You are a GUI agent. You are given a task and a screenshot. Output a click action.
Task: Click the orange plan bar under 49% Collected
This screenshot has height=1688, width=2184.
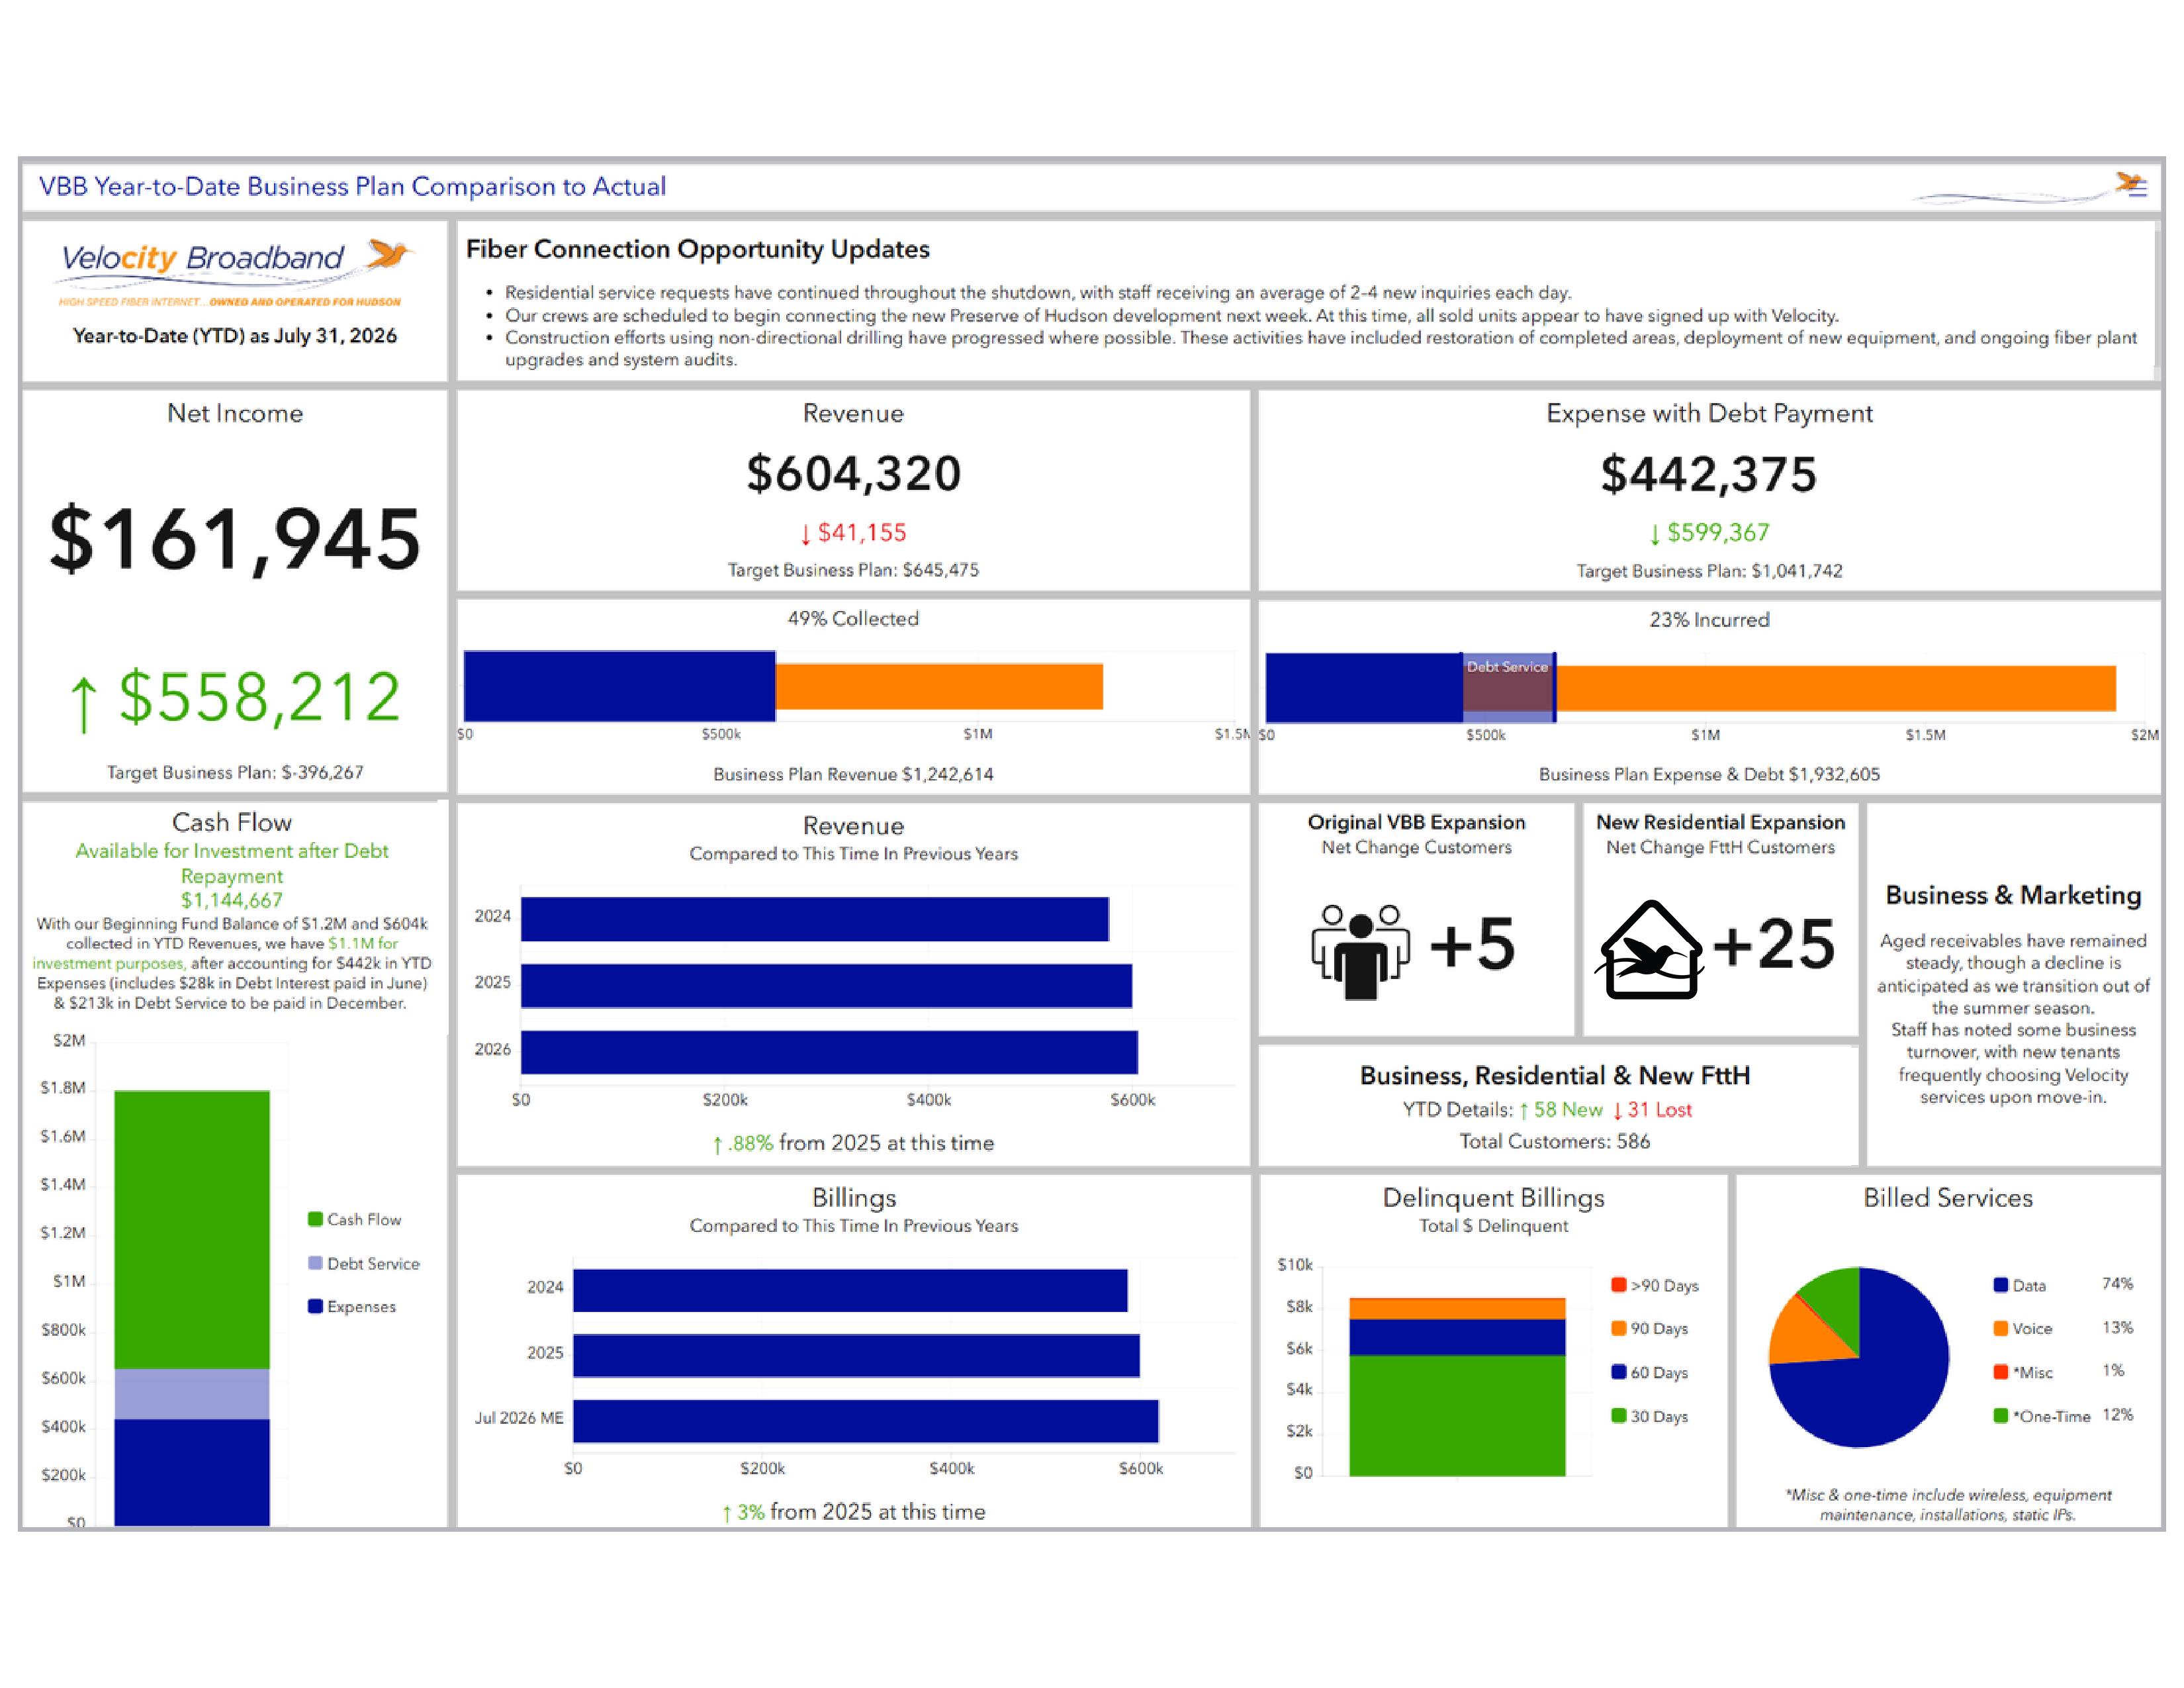pos(939,686)
